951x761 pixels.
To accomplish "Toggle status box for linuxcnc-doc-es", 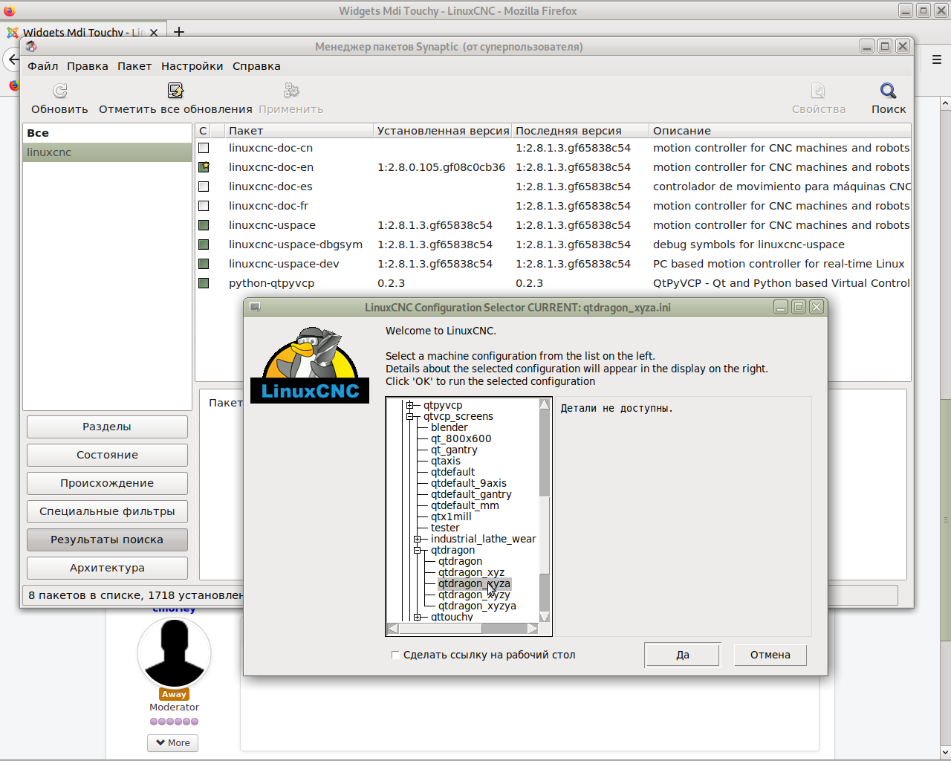I will point(204,187).
